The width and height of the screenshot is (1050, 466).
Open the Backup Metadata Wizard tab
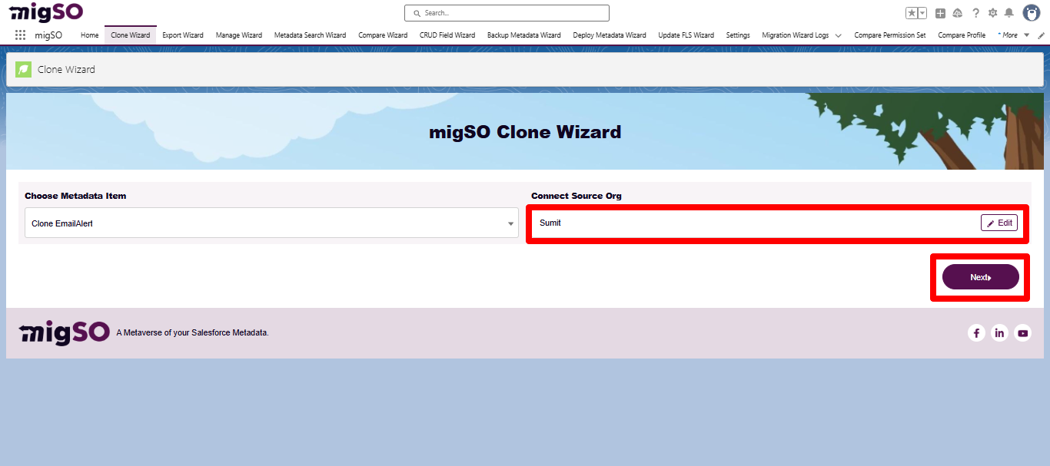coord(524,35)
